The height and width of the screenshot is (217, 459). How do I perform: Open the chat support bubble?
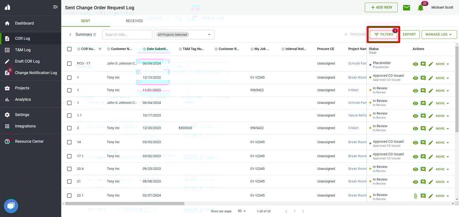[11, 206]
